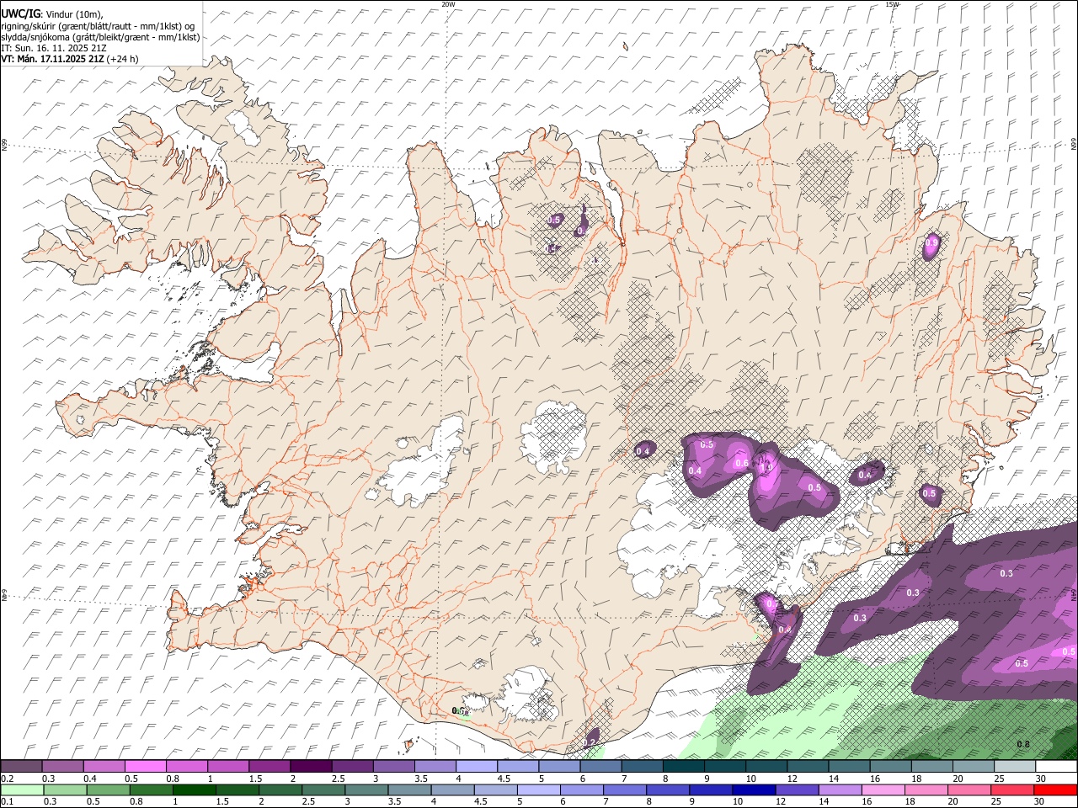Pick the 12 violet swatch in the rain legend

[x=797, y=789]
